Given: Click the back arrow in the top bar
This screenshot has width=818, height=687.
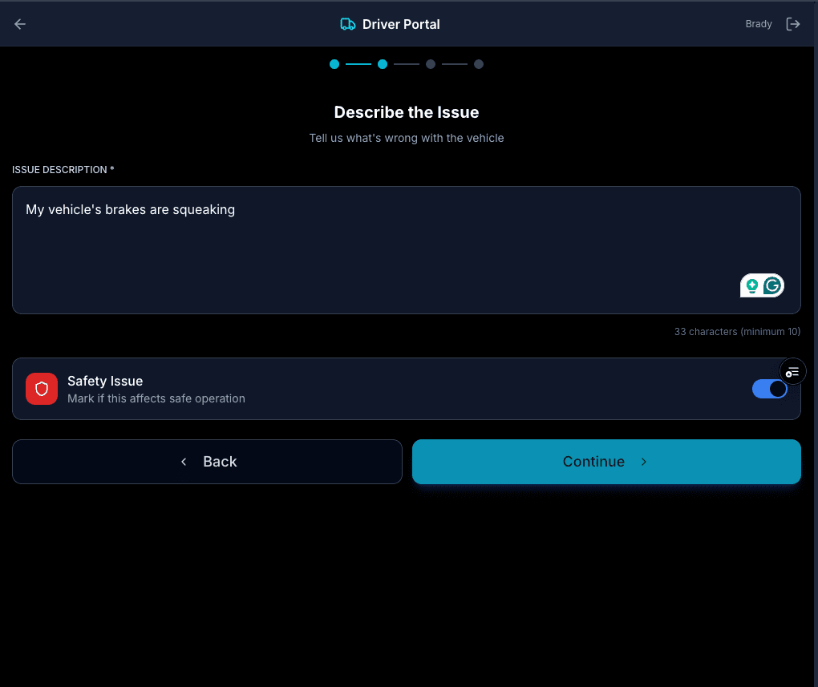Looking at the screenshot, I should point(19,23).
